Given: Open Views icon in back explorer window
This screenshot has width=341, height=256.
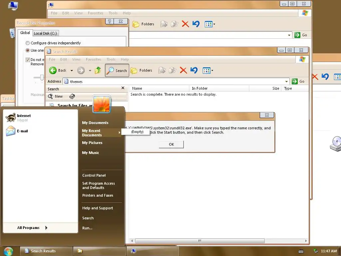Looking at the screenshot, I should (x=208, y=24).
